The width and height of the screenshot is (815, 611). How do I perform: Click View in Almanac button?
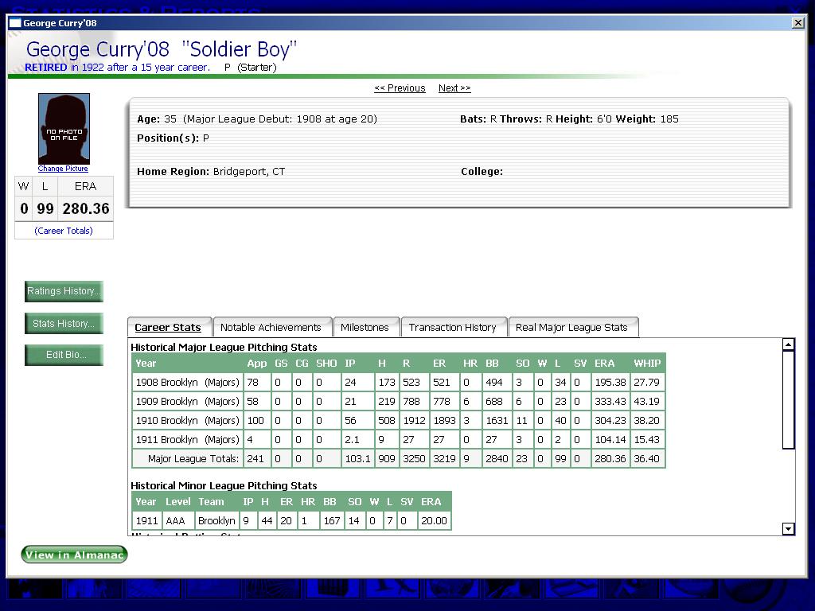(74, 555)
